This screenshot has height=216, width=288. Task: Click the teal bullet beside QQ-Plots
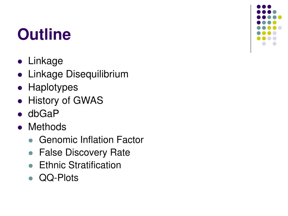(31, 178)
